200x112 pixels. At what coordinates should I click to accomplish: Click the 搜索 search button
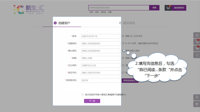[x=154, y=8]
